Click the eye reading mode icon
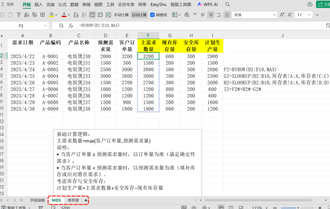 tap(194, 207)
